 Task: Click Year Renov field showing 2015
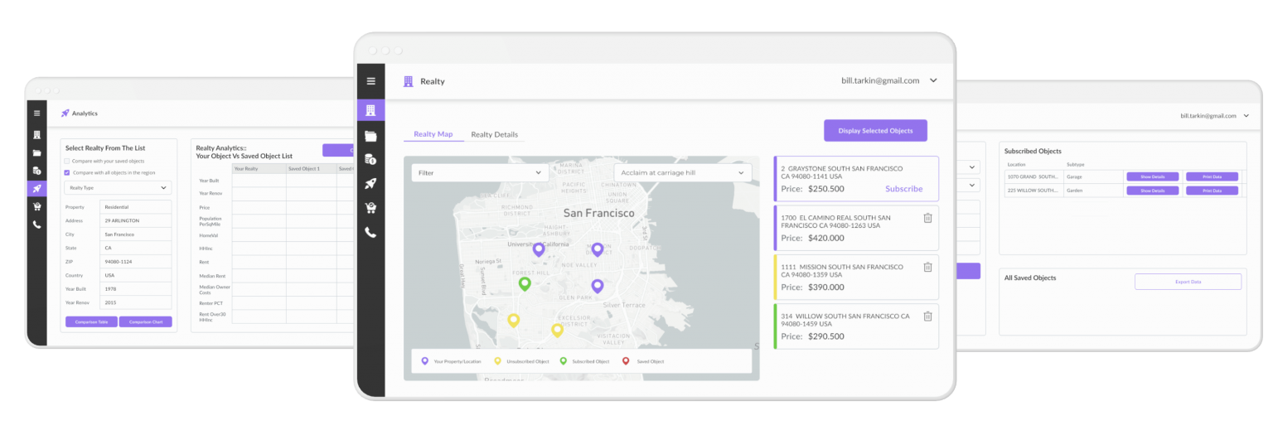click(x=135, y=302)
